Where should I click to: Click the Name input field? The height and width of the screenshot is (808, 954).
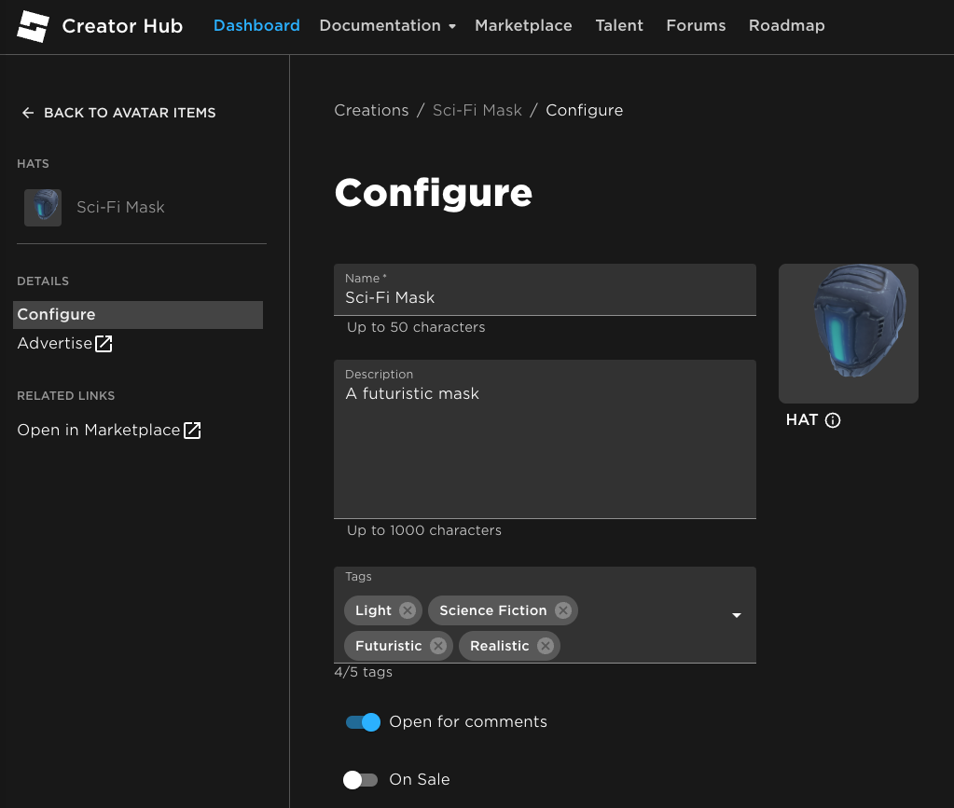545,298
